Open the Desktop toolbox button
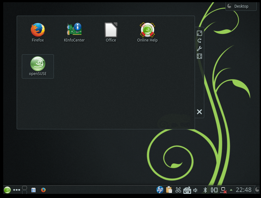Screen dimensions: 261x198 point(241,6)
